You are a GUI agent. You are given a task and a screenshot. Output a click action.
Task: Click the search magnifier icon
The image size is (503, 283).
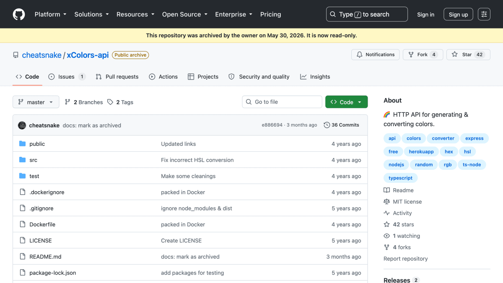[x=333, y=14]
